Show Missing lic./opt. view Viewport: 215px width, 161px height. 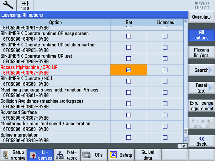[201, 52]
